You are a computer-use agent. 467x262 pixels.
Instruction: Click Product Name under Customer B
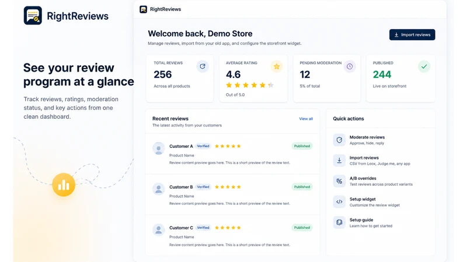tap(182, 196)
